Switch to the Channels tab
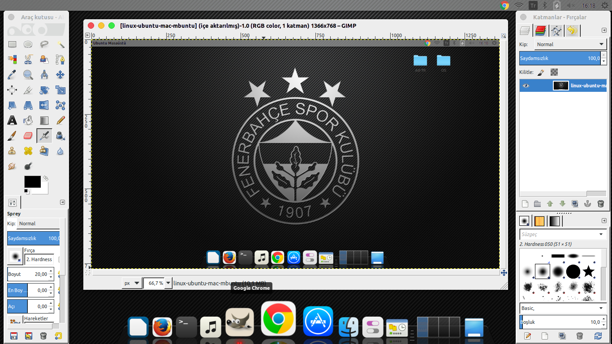Image resolution: width=612 pixels, height=344 pixels. coord(540,30)
